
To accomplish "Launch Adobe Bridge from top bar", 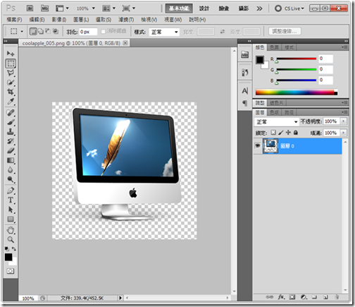I will coord(30,8).
